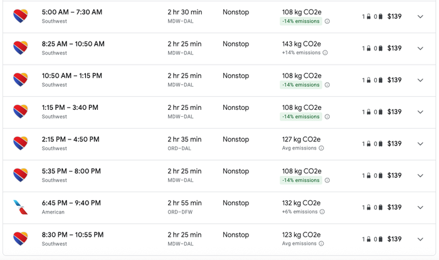
Task: Open info icon beside +6% emissions
Action: (x=322, y=212)
